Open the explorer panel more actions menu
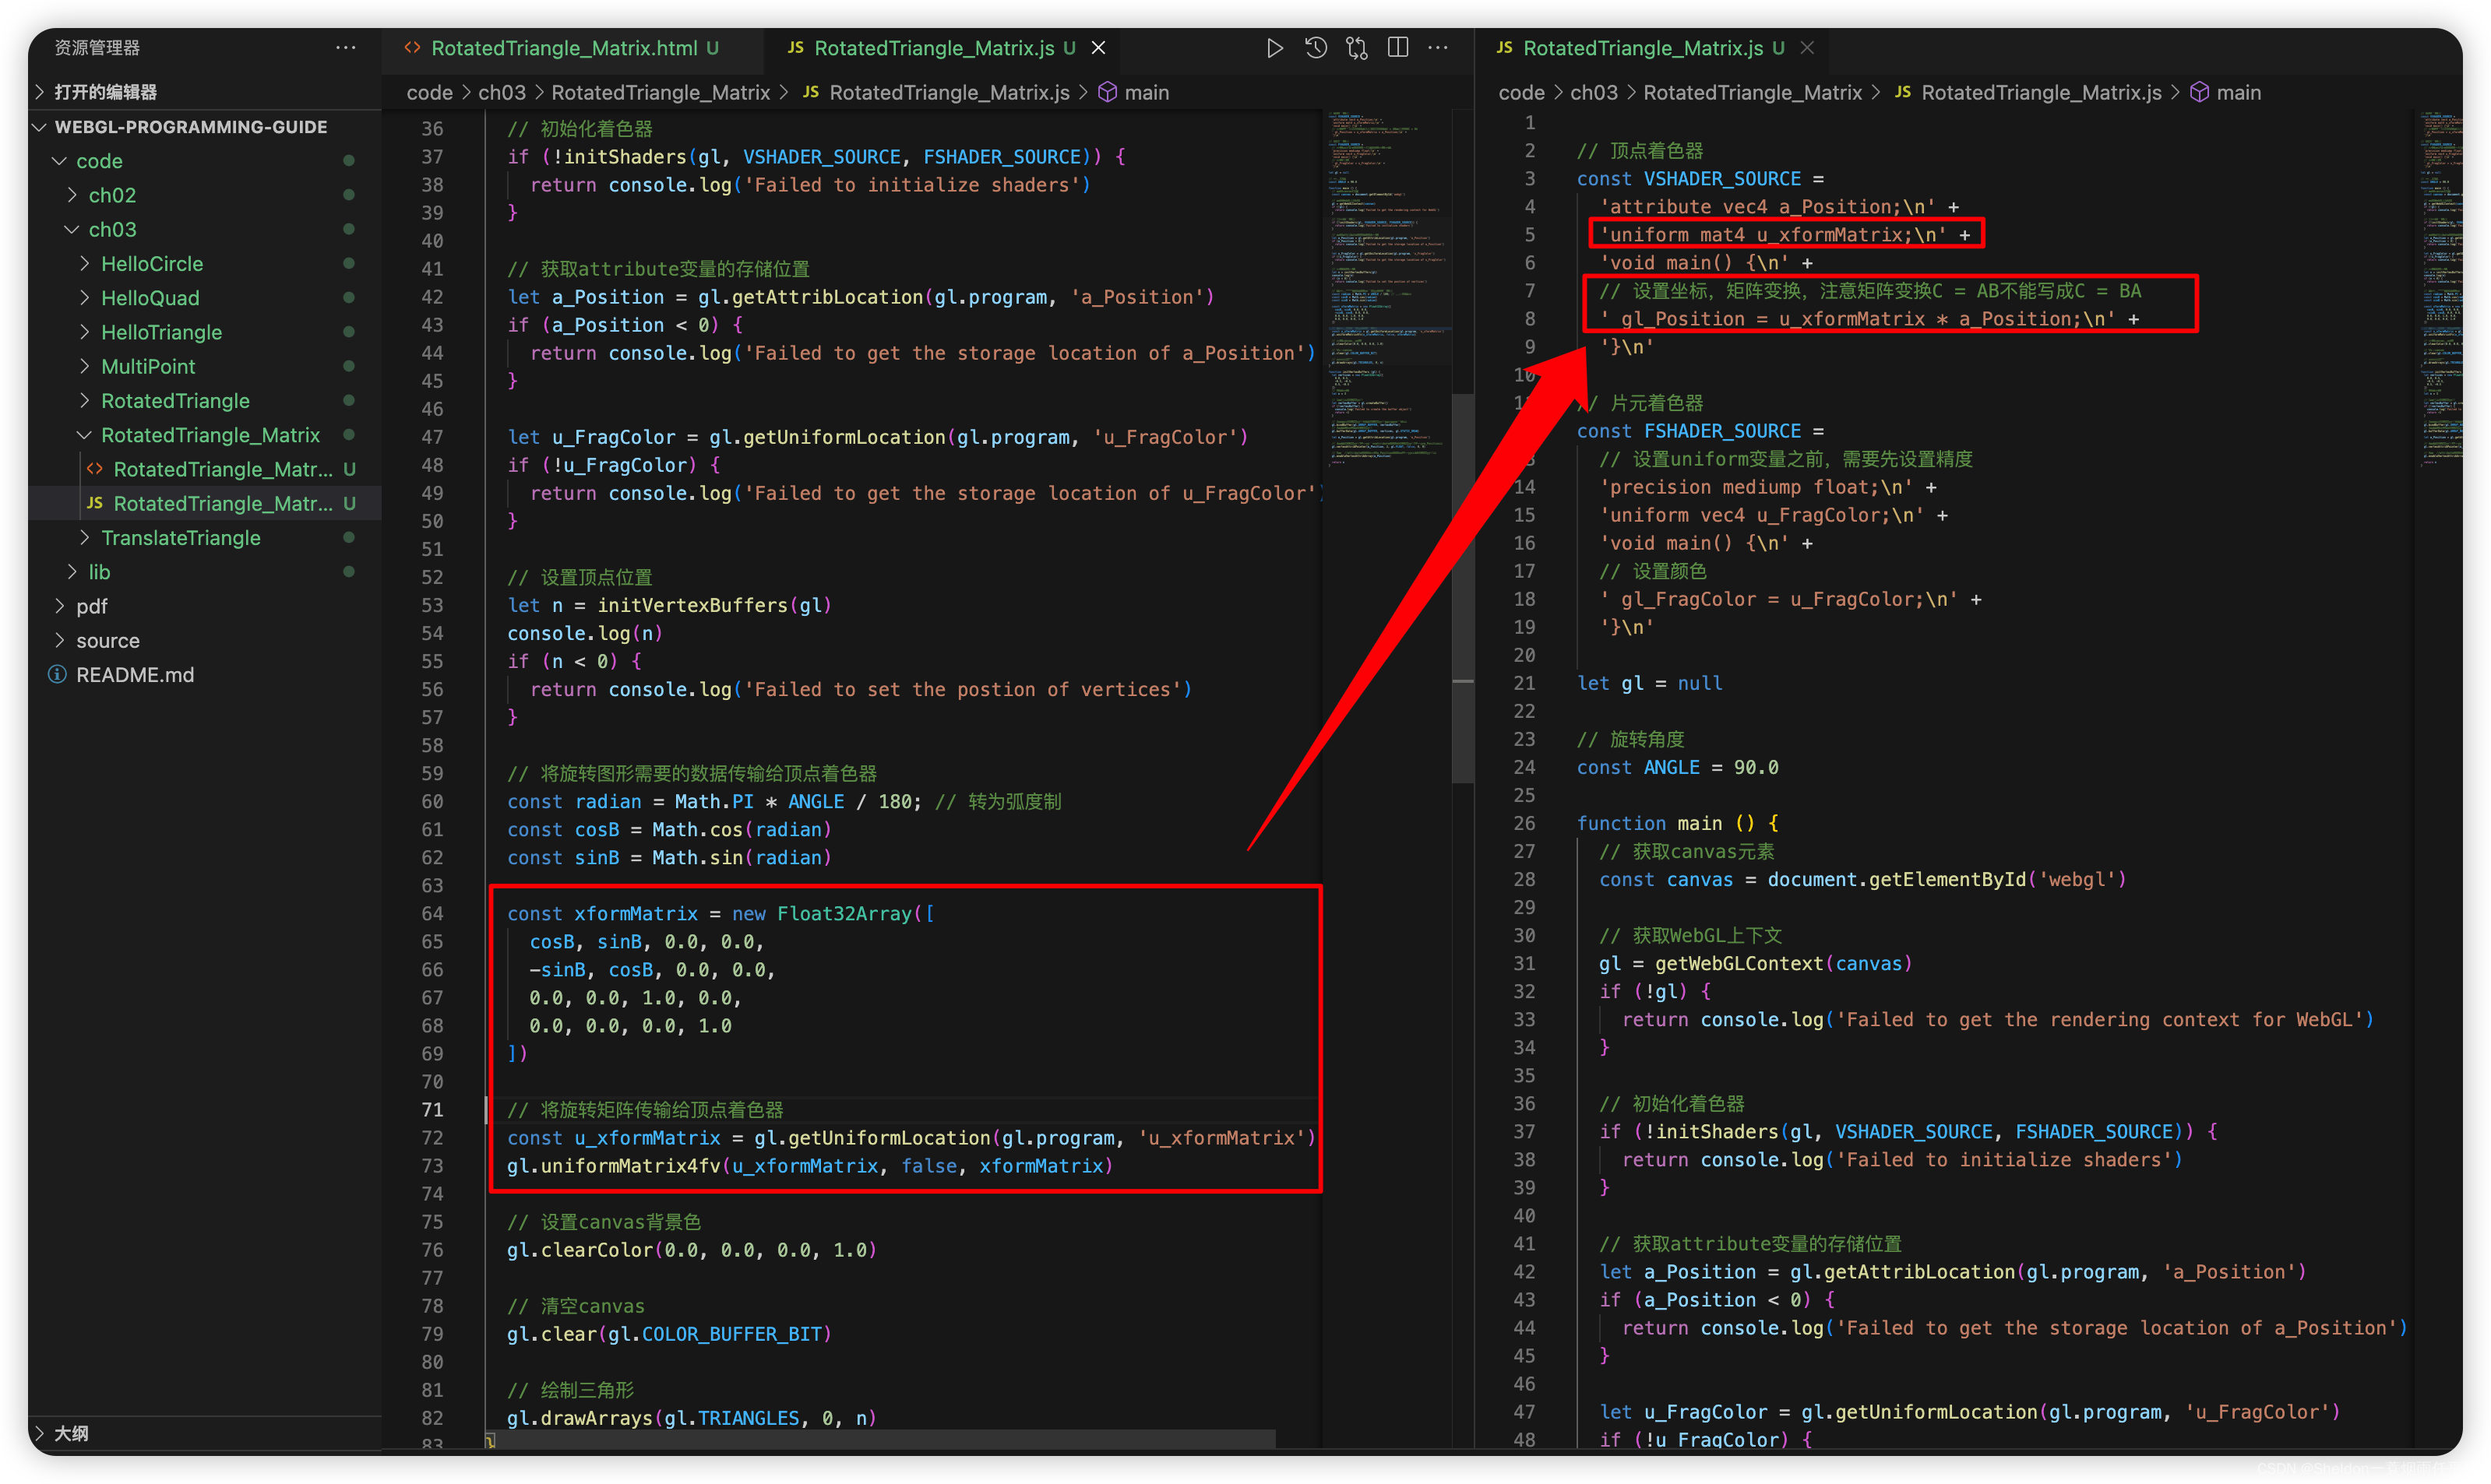 point(346,48)
